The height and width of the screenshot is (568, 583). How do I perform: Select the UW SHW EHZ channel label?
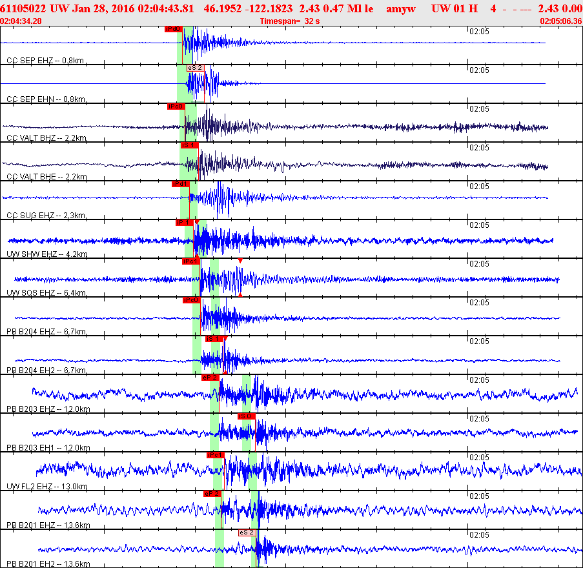(46, 254)
